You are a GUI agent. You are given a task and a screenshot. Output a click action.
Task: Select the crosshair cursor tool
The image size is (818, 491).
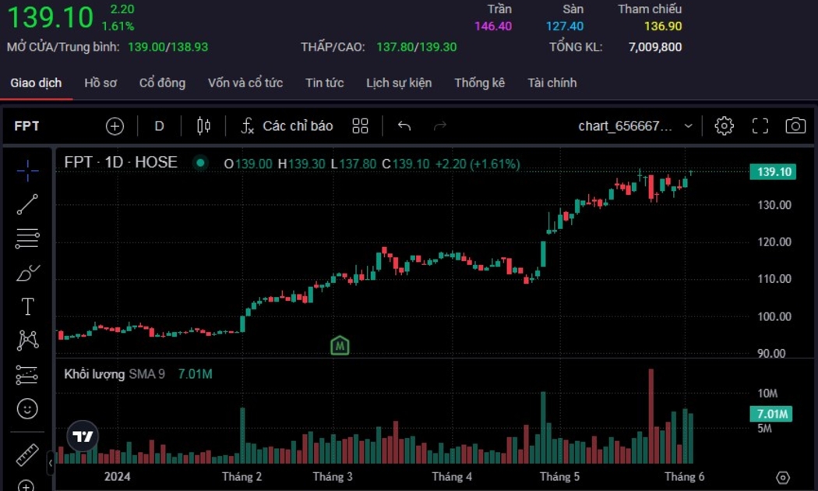27,171
